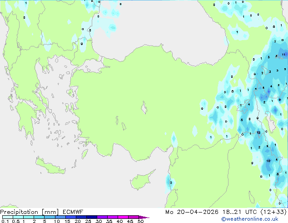Select the 35–40 mm purple legend box
The width and height of the screenshot is (288, 223).
pyautogui.click(x=113, y=217)
